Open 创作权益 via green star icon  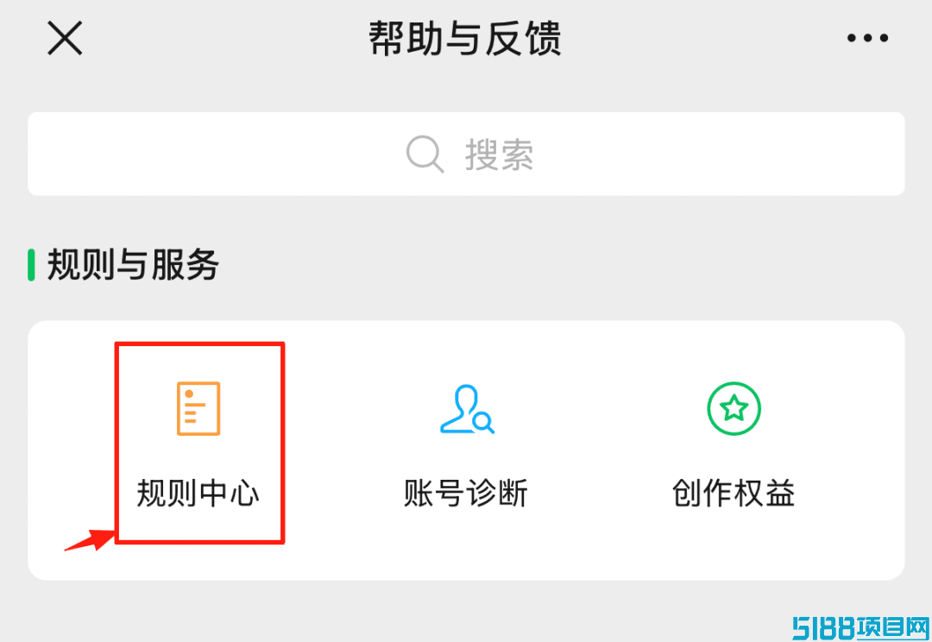click(x=734, y=408)
